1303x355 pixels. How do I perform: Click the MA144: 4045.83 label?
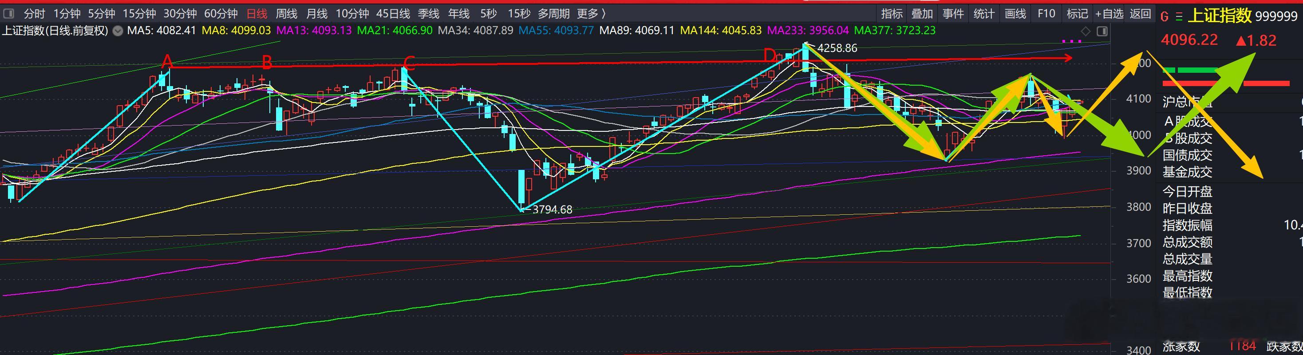[x=721, y=30]
